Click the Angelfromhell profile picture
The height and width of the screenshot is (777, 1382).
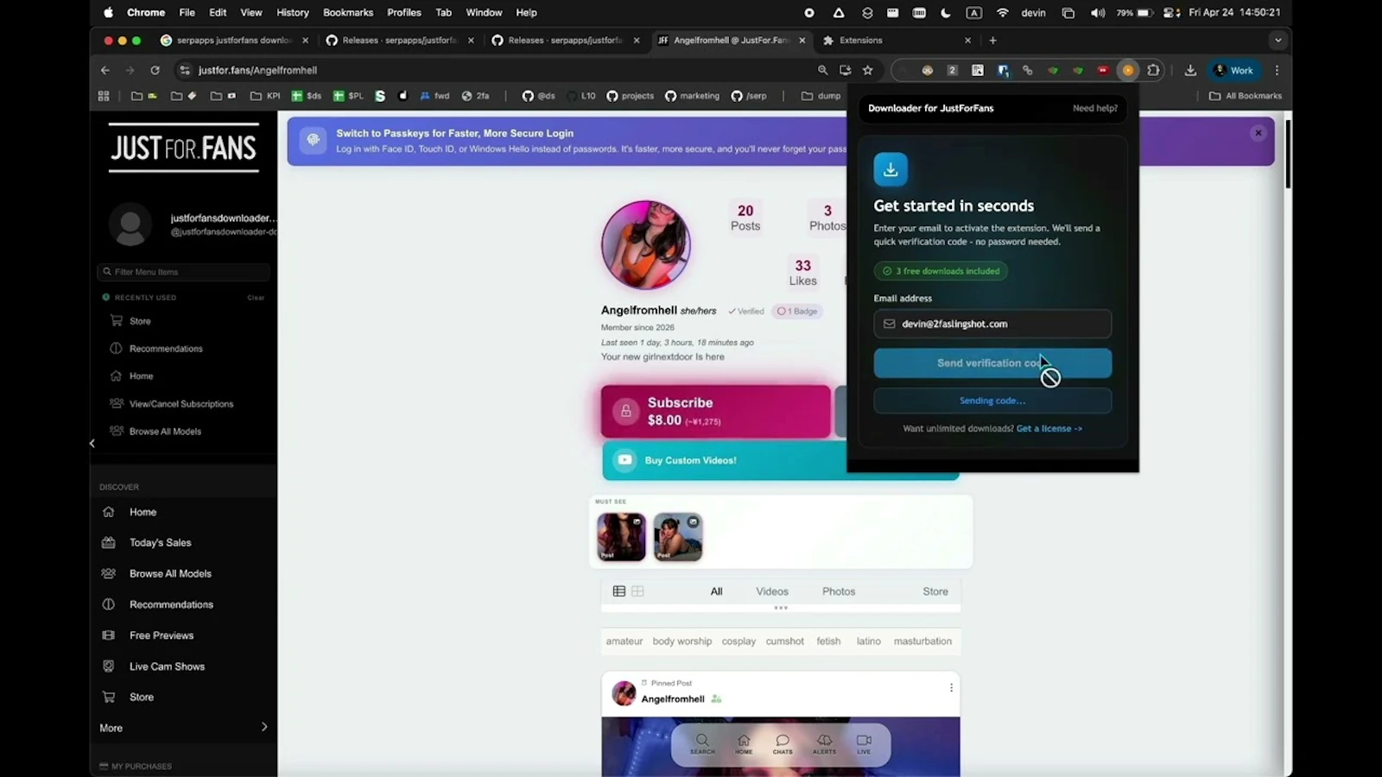(x=646, y=245)
